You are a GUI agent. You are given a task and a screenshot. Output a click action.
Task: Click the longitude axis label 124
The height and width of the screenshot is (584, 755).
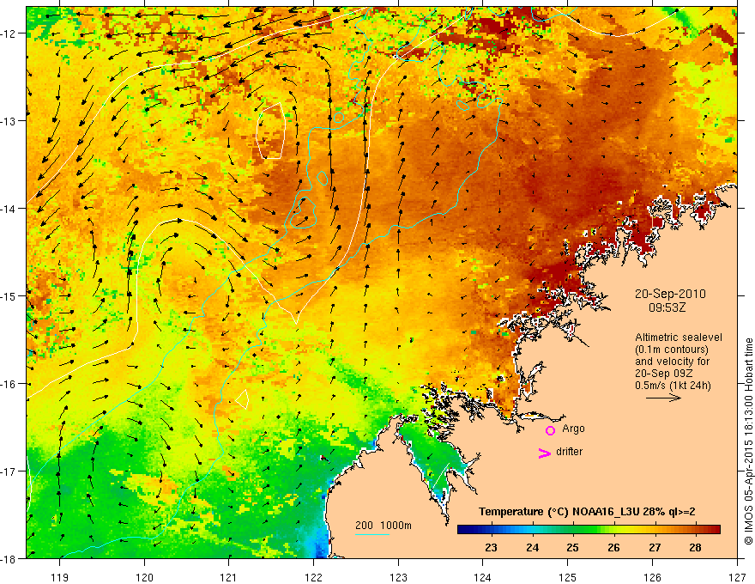[x=483, y=577]
